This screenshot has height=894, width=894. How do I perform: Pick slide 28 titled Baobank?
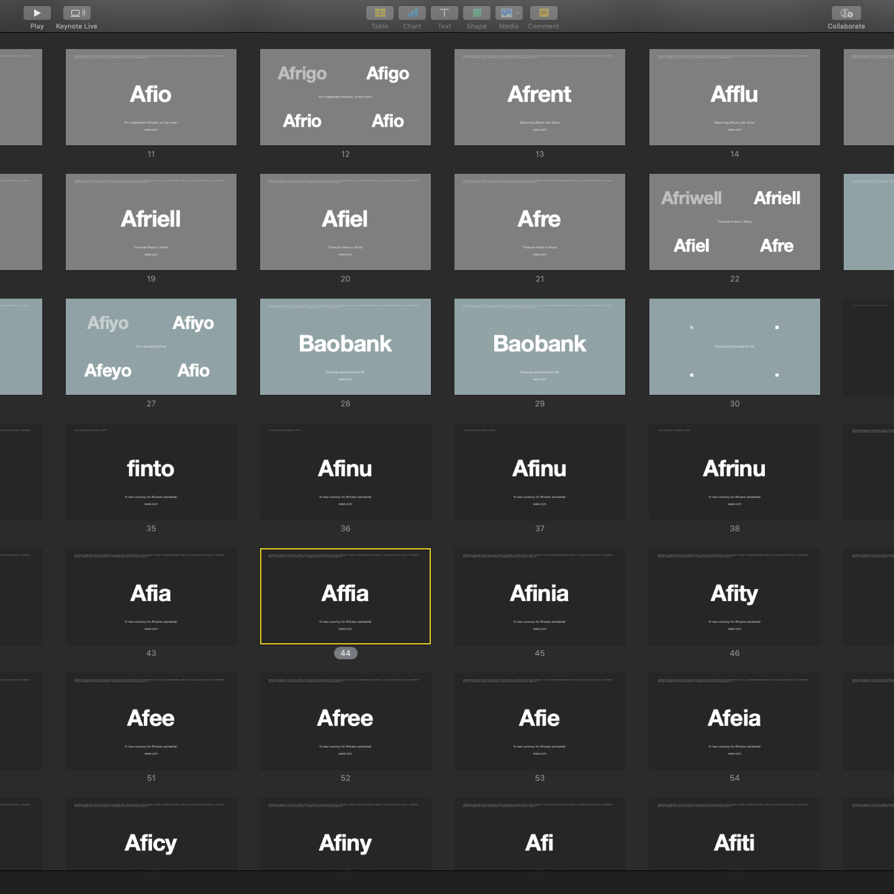coord(345,347)
